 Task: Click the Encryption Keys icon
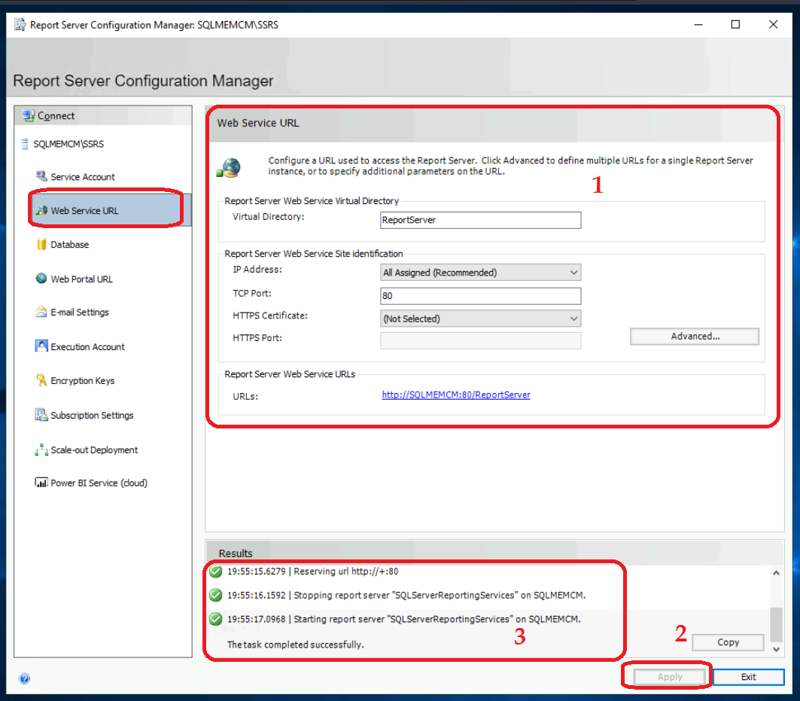(x=41, y=380)
